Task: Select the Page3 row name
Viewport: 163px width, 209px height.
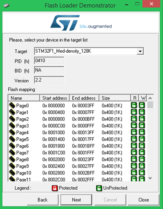Action: [x=22, y=126]
